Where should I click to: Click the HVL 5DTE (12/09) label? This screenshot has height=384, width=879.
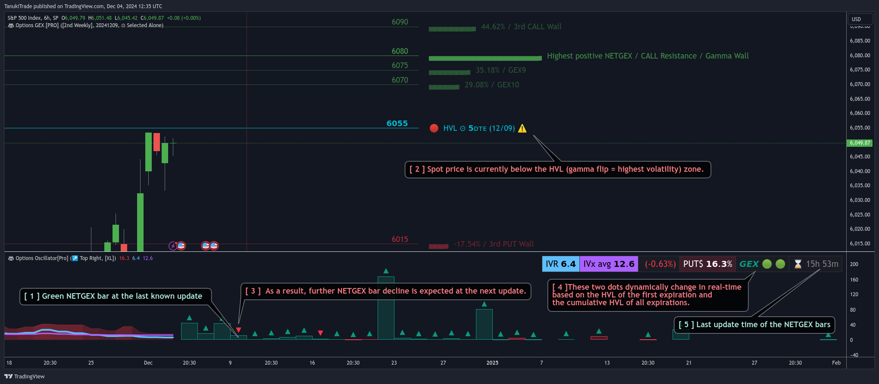click(479, 128)
